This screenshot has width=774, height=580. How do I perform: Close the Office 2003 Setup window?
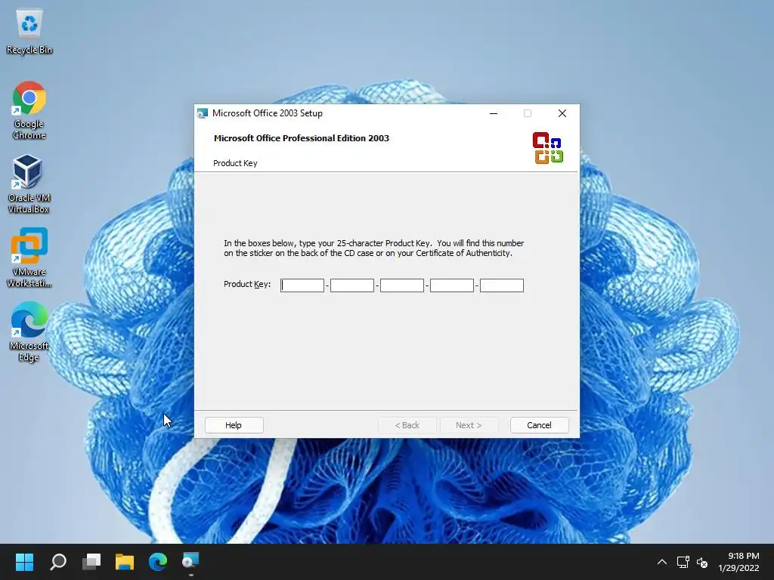[562, 113]
